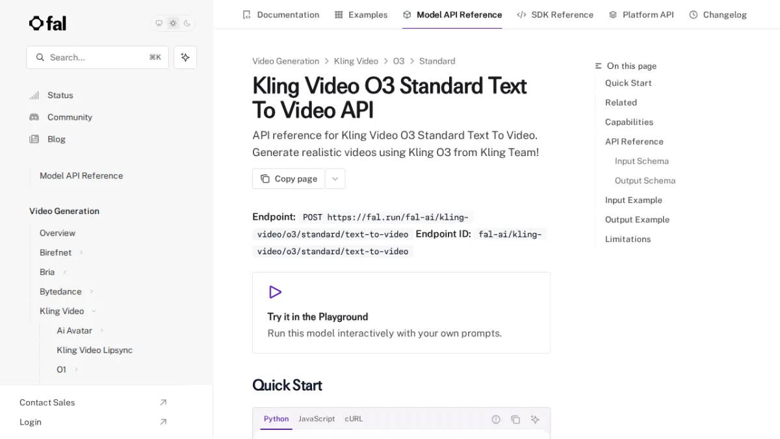Switch to light theme mode
780x439 pixels.
pyautogui.click(x=173, y=23)
